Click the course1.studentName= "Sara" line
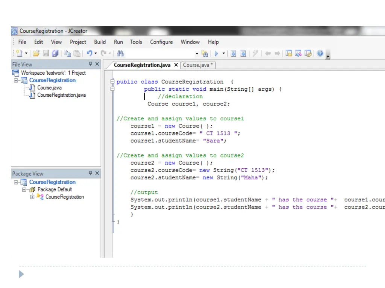385x288 pixels. [x=178, y=141]
